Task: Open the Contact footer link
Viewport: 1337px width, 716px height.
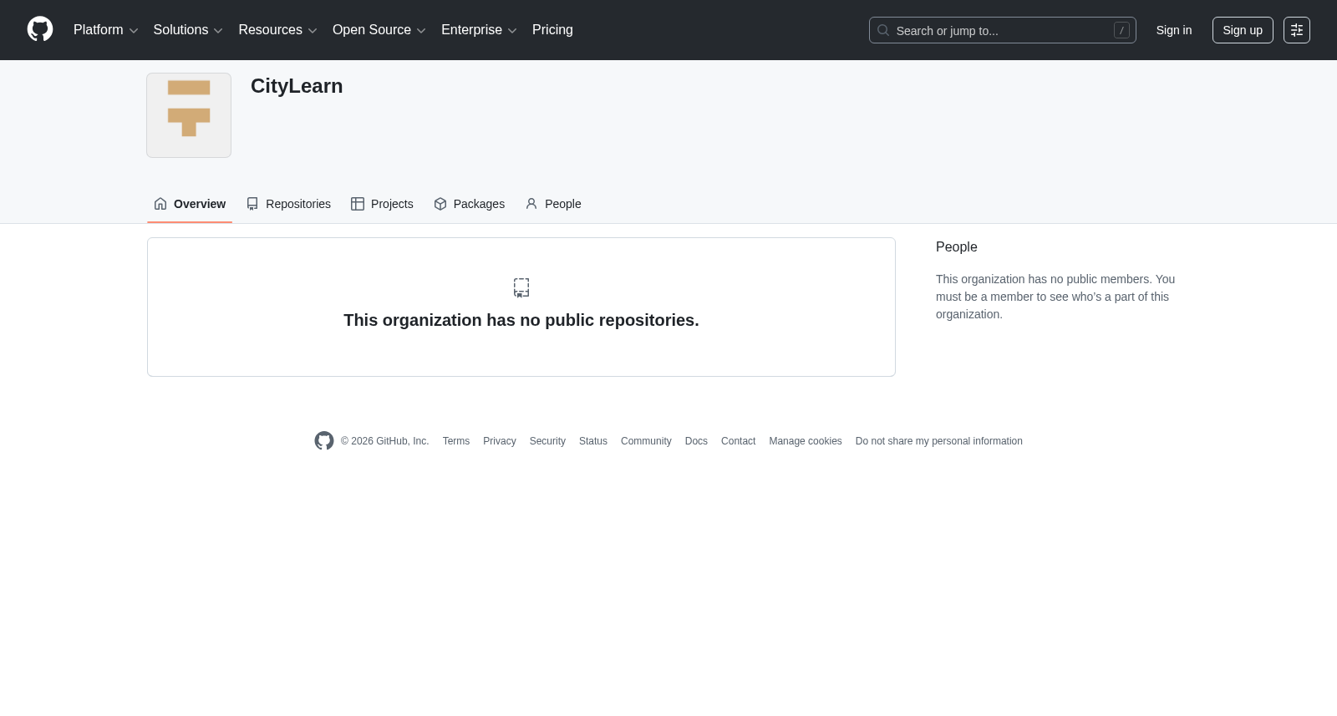Action: point(738,441)
